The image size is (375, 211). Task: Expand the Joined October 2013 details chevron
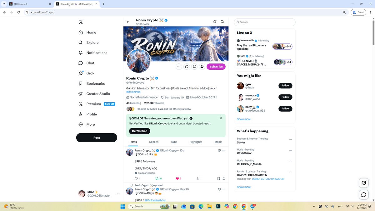[217, 98]
